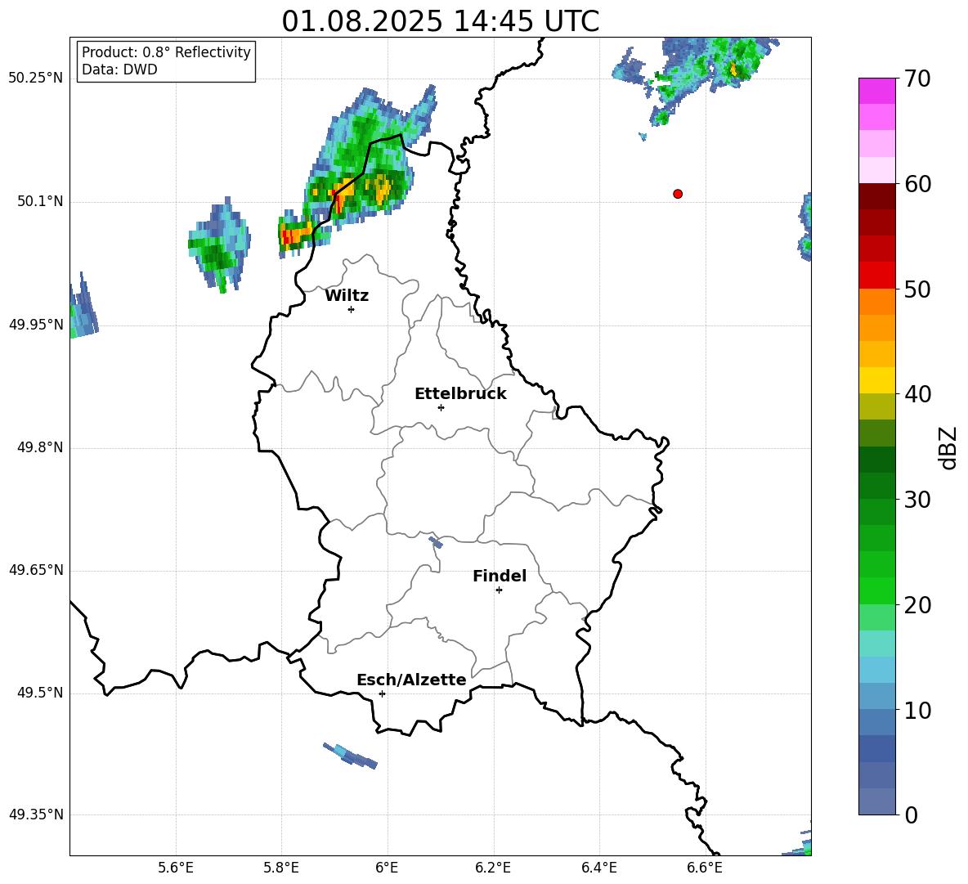968x884 pixels.
Task: Click the "Data: DWD" text
Action: 119,70
